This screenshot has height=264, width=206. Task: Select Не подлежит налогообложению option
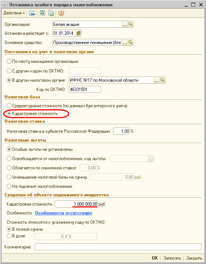click(40, 186)
